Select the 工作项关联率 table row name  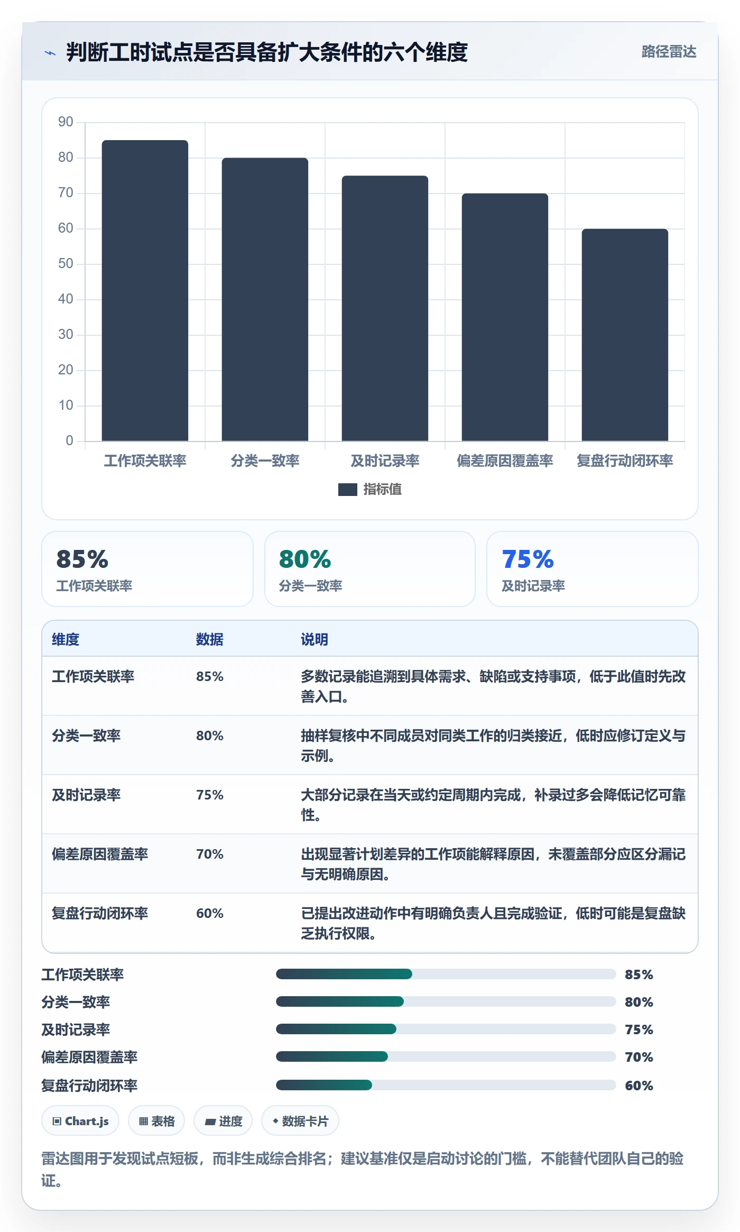93,676
